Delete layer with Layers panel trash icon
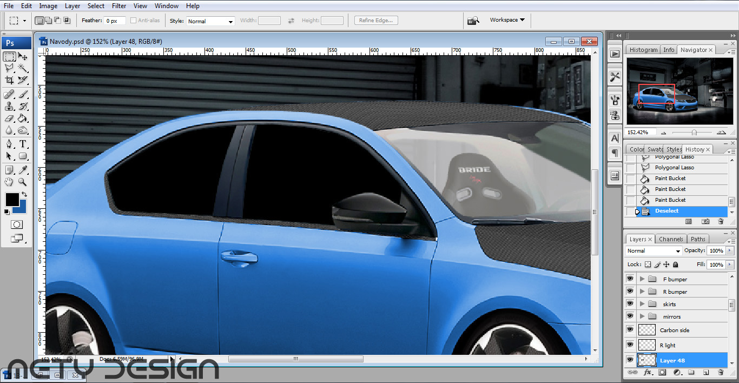This screenshot has height=383, width=739. point(721,373)
